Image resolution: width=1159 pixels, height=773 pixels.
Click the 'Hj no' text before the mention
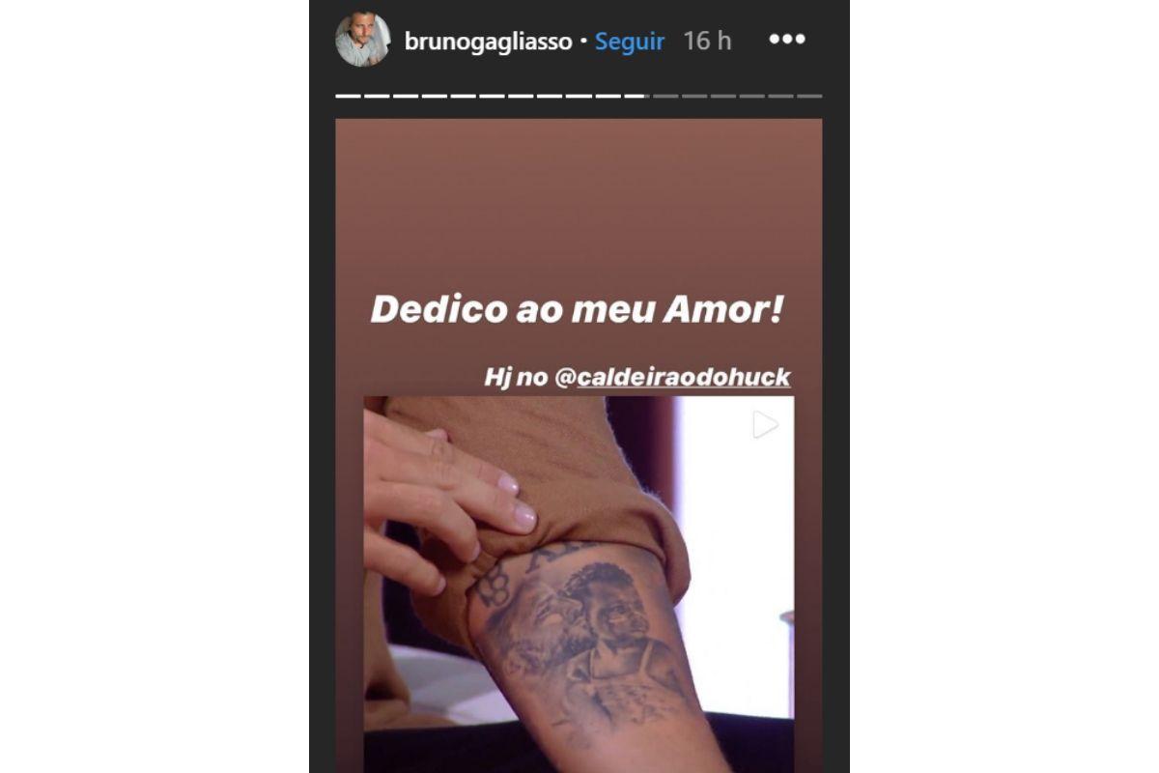tap(516, 378)
